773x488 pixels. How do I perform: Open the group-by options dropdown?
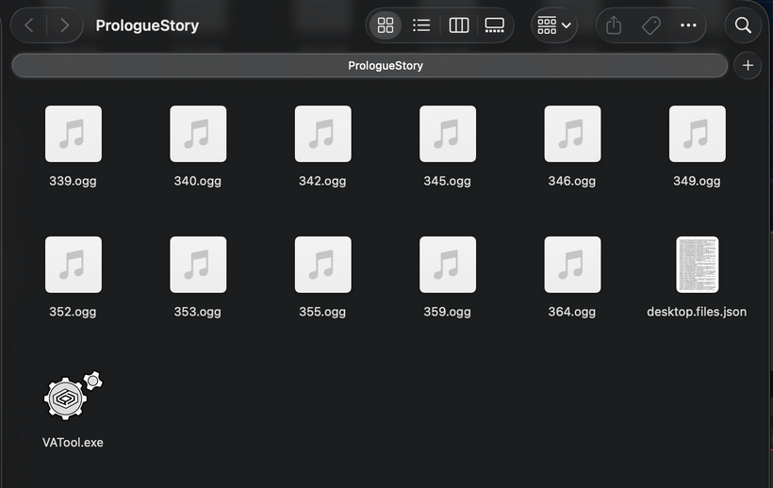(x=553, y=25)
